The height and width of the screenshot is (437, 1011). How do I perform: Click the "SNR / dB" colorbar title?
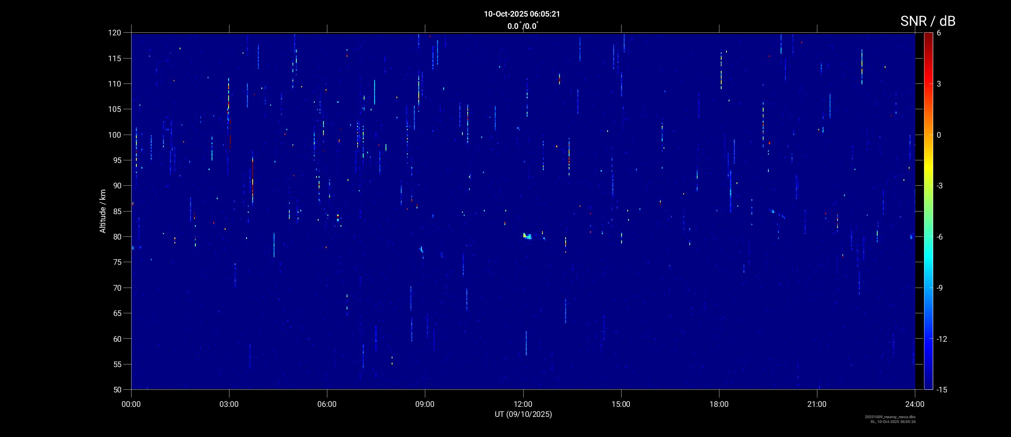[x=928, y=21]
